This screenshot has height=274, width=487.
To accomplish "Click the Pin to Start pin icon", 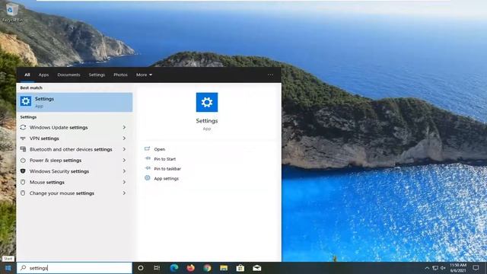I will tap(148, 159).
